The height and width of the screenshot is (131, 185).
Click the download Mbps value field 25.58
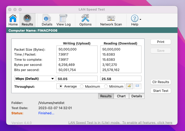coord(121,78)
